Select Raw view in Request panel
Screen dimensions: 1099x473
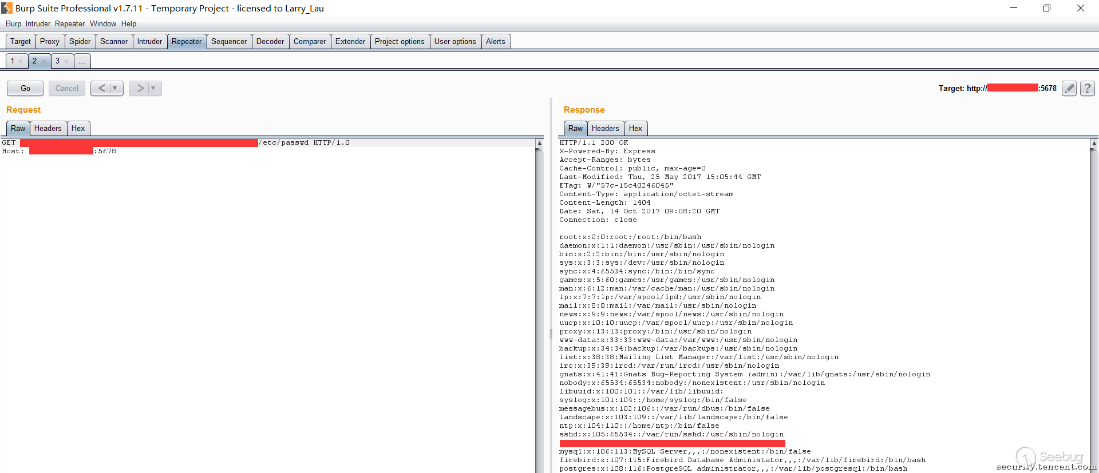(18, 128)
